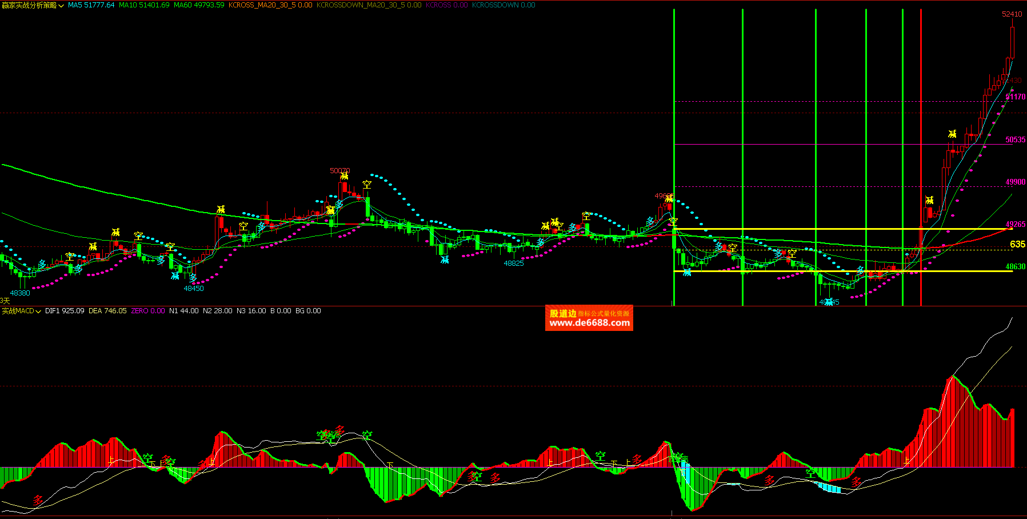Select the 48450 low price annotation

point(194,289)
